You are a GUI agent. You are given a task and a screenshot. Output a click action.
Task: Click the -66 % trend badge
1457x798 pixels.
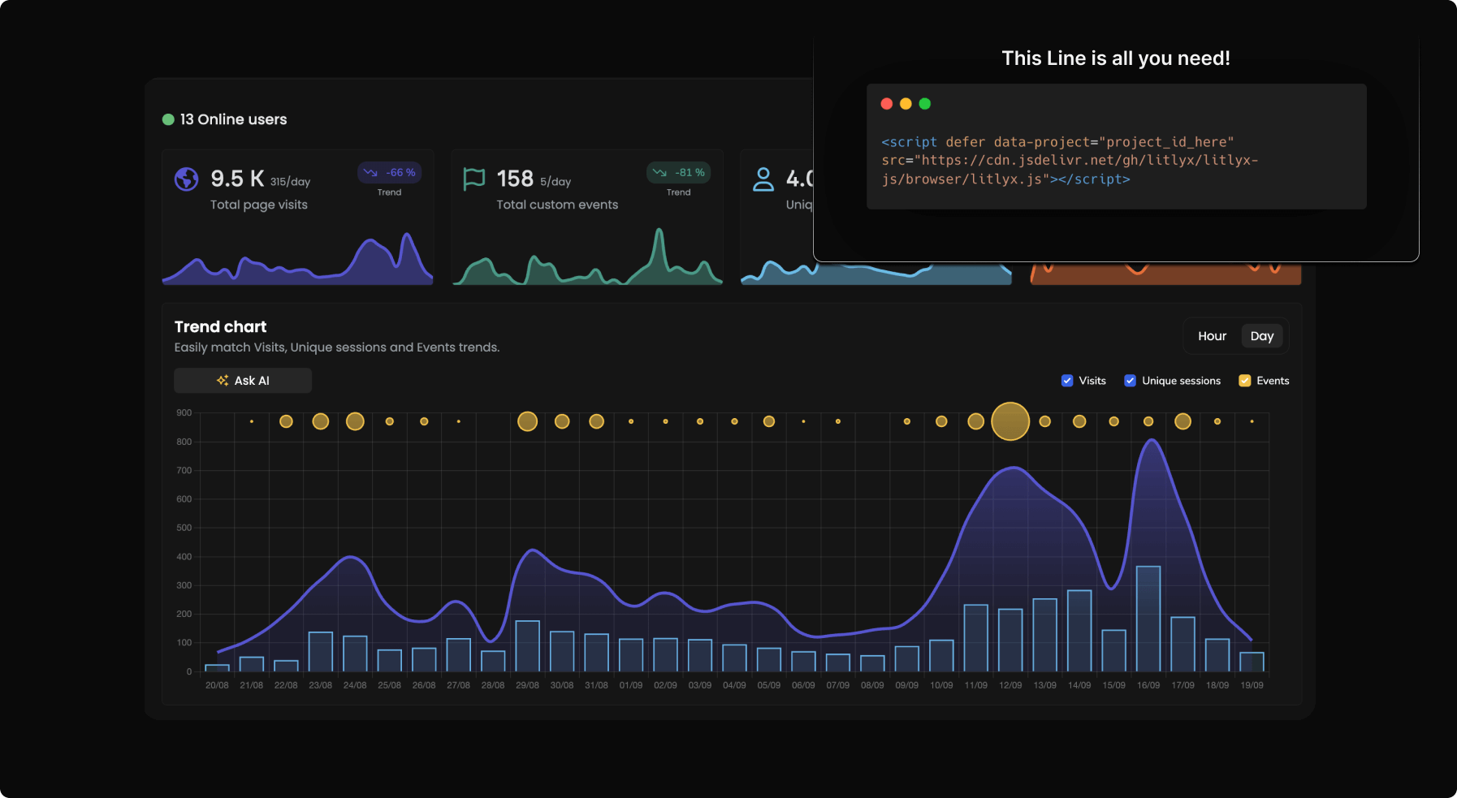tap(389, 172)
